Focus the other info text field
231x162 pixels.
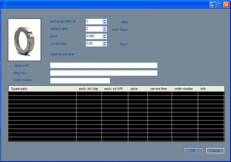[x=104, y=73]
